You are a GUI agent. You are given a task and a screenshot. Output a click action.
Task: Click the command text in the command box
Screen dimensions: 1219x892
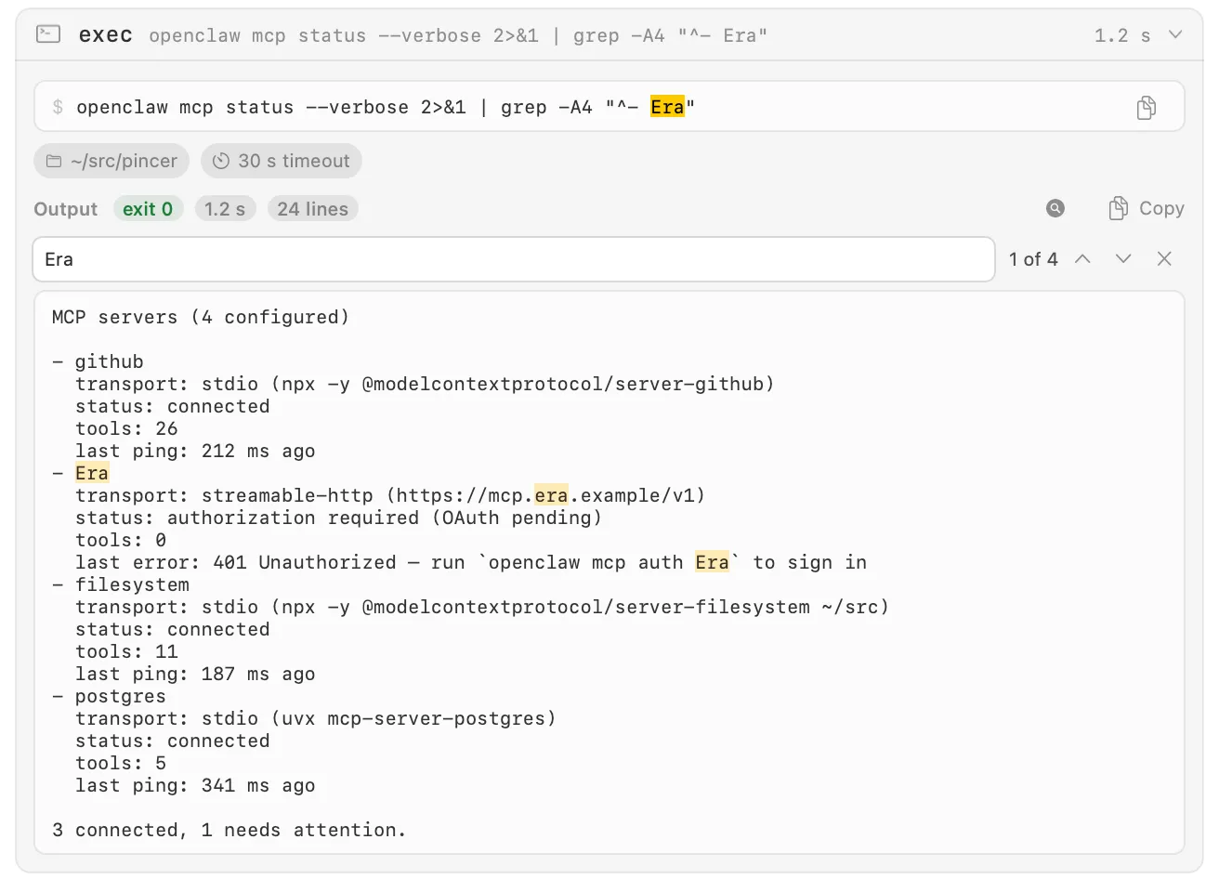click(386, 107)
